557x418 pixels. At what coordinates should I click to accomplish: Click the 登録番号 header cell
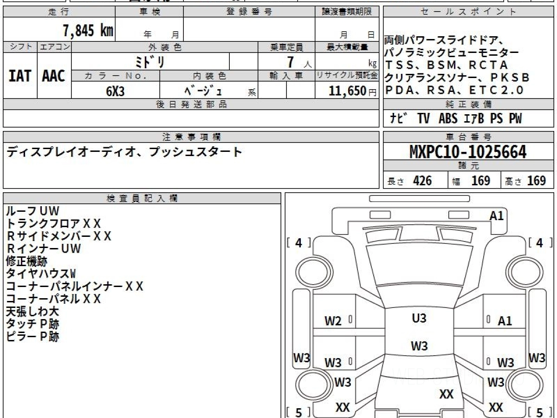click(x=249, y=12)
